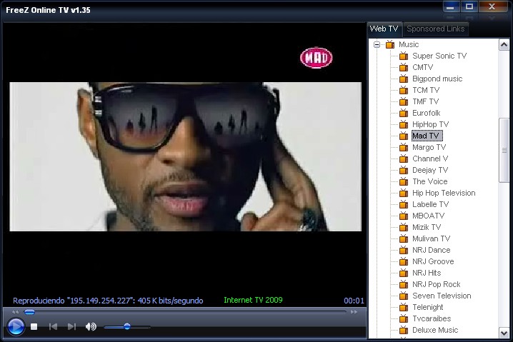Open the Eurofolk channel
The height and width of the screenshot is (342, 513).
click(427, 113)
